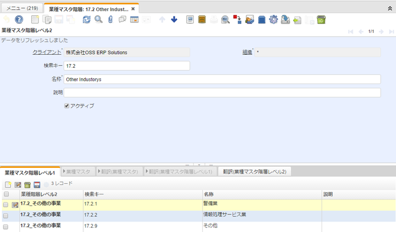396x232 pixels.
Task: Click the 業種階層レベル2 column header
Action: click(x=51, y=194)
